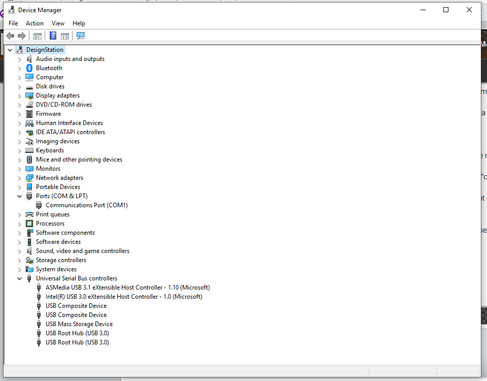This screenshot has height=381, width=487.
Task: Click the Audio inputs and outputs icon
Action: pyautogui.click(x=29, y=59)
